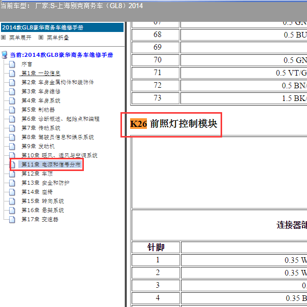
Task: Open 第16章 悬架系统 chapter
Action: [x=43, y=210]
